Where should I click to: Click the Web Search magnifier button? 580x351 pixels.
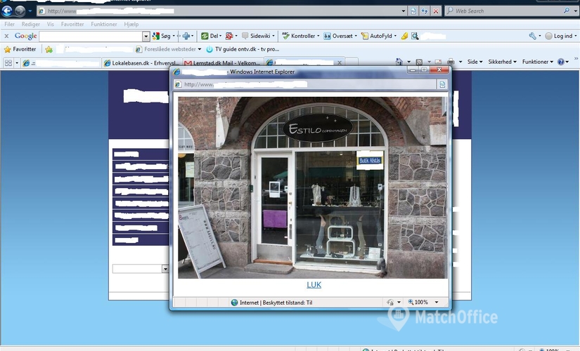click(x=567, y=11)
